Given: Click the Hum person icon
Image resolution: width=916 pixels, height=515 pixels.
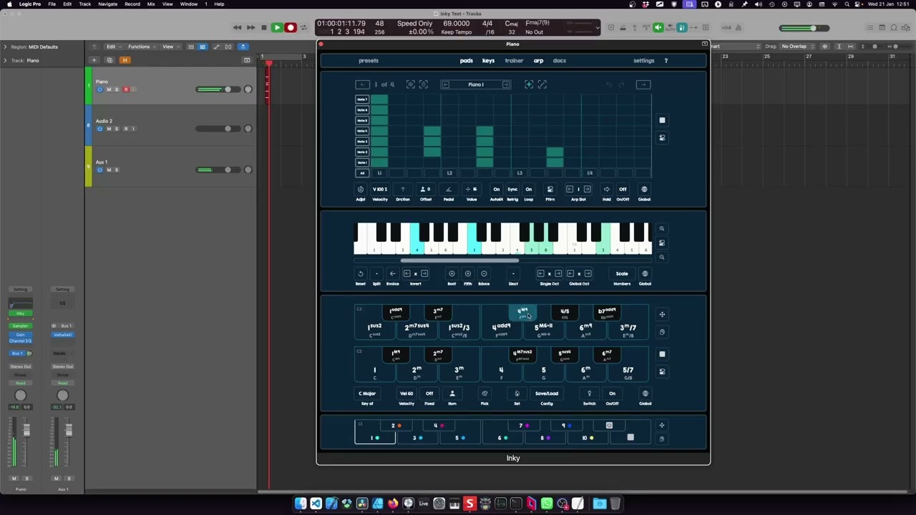Looking at the screenshot, I should (452, 393).
